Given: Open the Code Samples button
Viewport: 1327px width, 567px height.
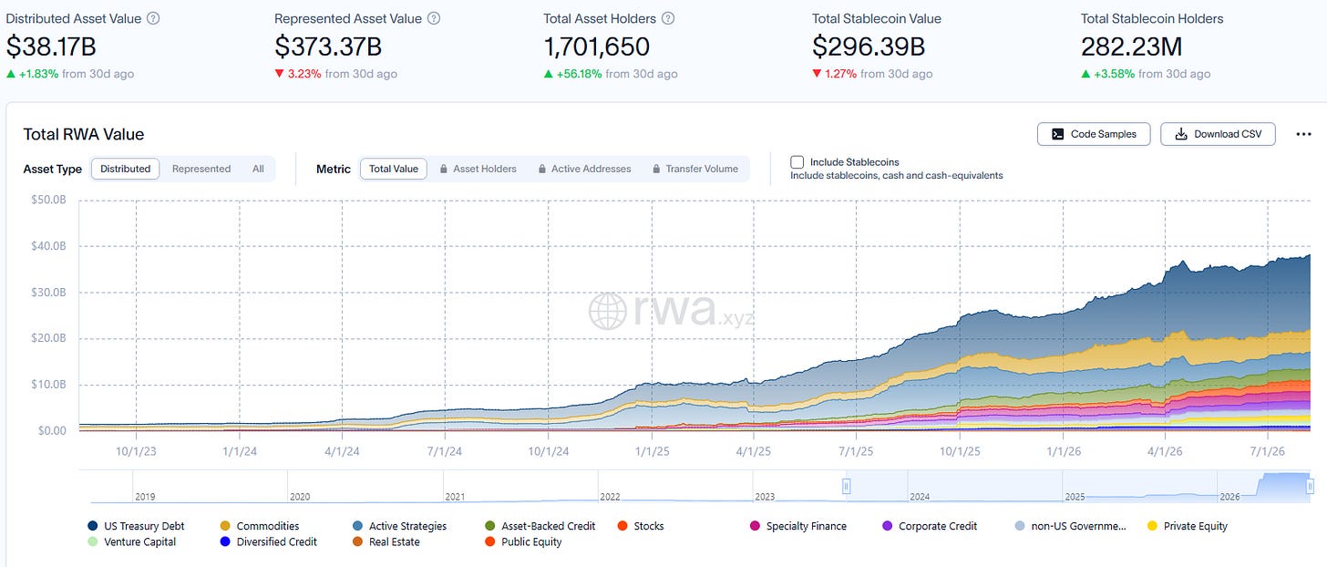Looking at the screenshot, I should tap(1094, 134).
